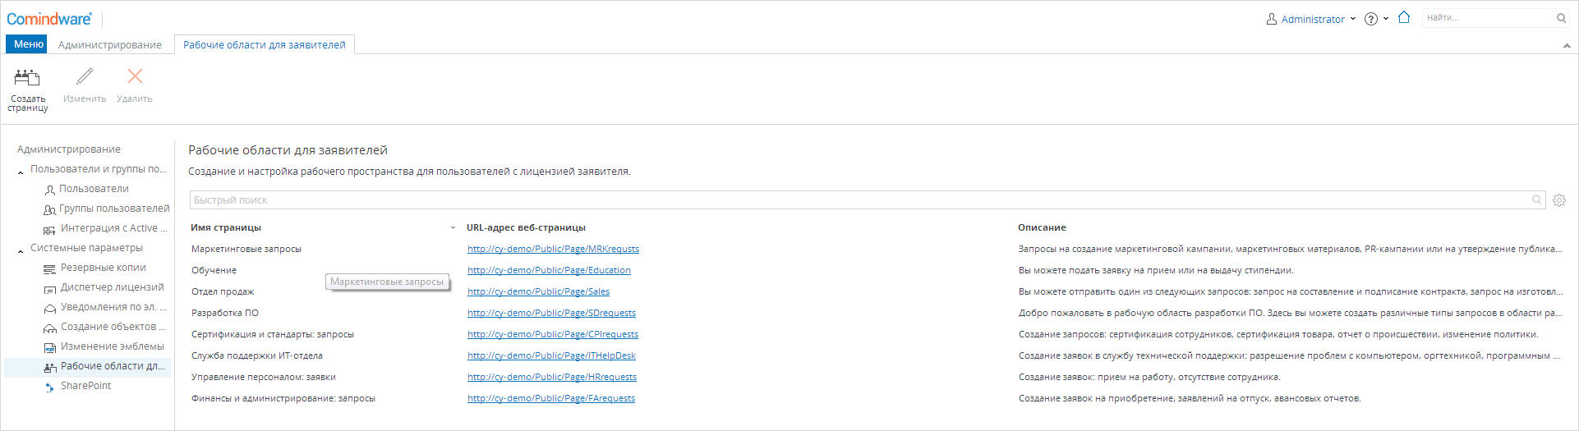This screenshot has height=431, width=1579.
Task: Go to the home icon
Action: pyautogui.click(x=1404, y=17)
